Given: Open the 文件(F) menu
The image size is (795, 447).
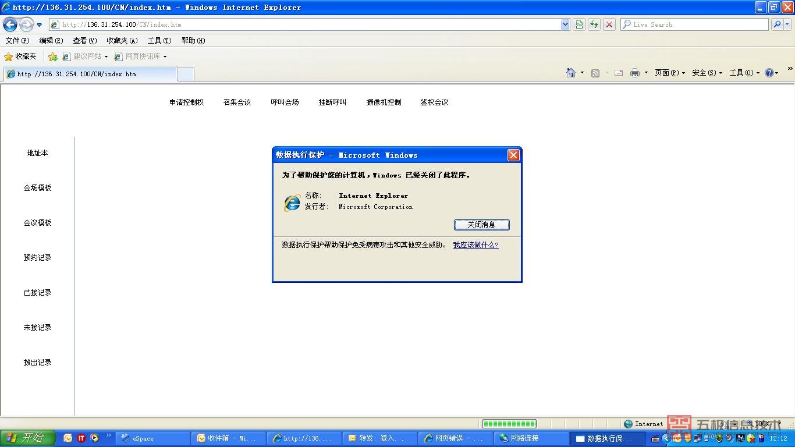Looking at the screenshot, I should (17, 41).
